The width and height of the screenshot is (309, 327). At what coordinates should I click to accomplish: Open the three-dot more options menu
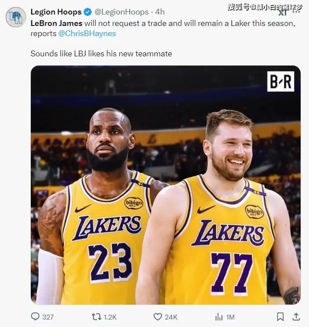[x=296, y=12]
